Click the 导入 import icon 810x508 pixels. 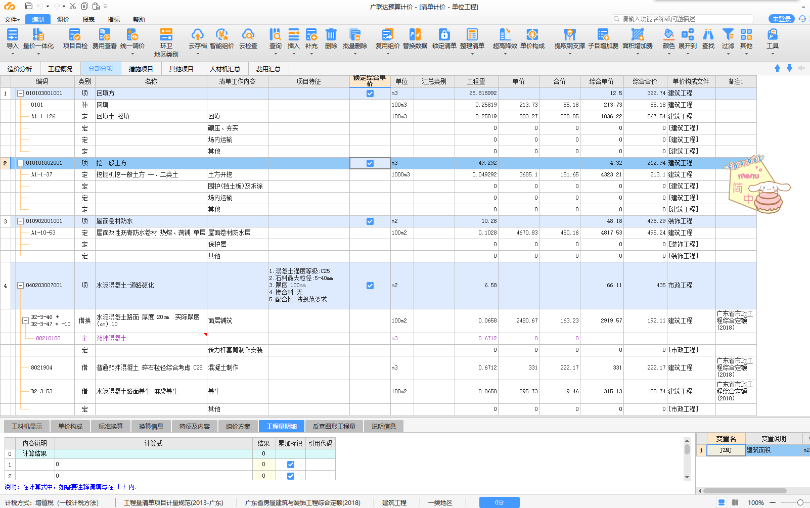click(x=12, y=38)
